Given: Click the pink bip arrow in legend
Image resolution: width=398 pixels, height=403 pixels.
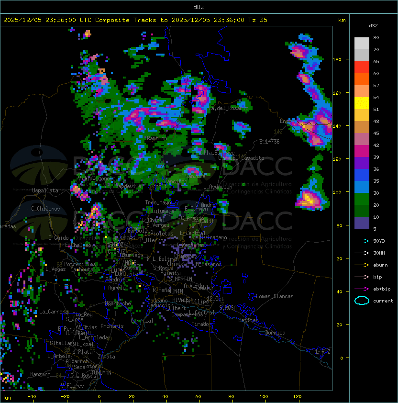Looking at the screenshot, I should pos(362,277).
